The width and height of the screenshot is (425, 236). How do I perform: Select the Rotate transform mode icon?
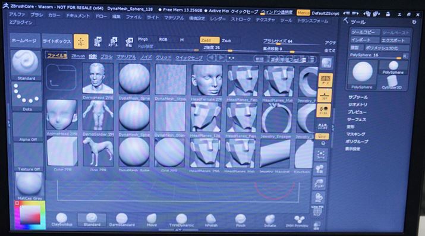pyautogui.click(x=130, y=42)
